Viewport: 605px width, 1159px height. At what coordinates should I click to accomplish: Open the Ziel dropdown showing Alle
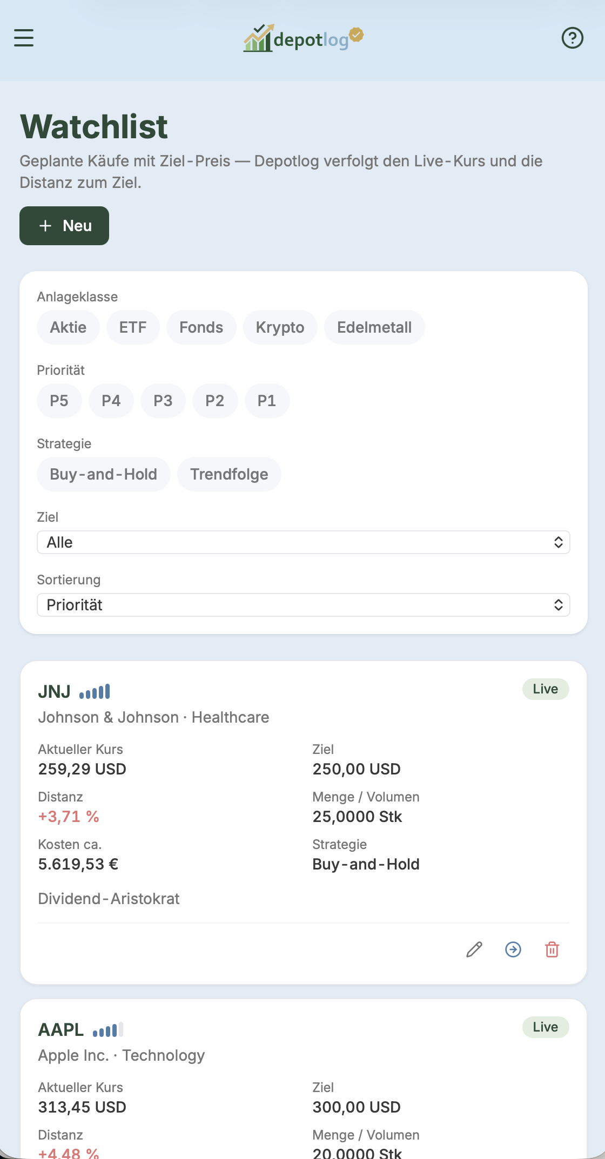(x=304, y=542)
